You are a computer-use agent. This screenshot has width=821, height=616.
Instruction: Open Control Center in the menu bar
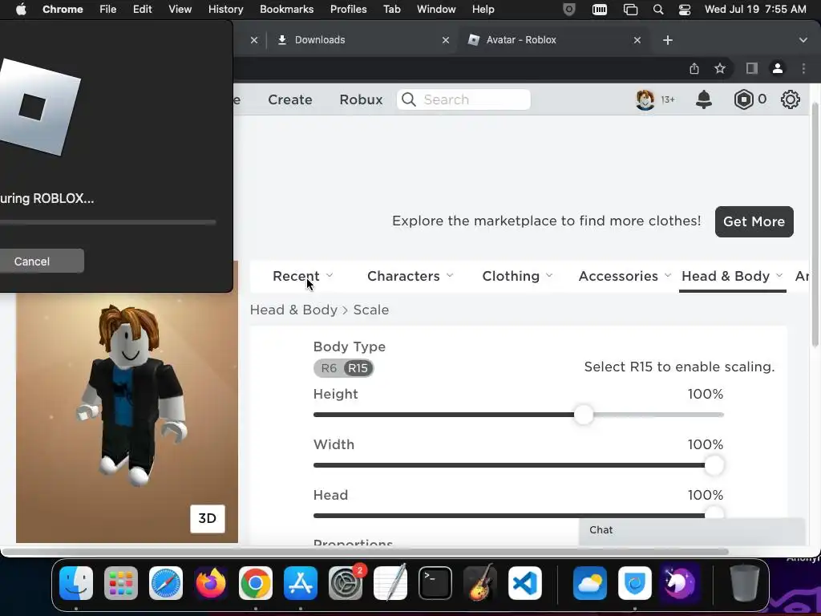tap(685, 10)
